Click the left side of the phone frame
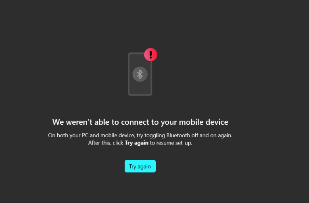 (x=129, y=74)
